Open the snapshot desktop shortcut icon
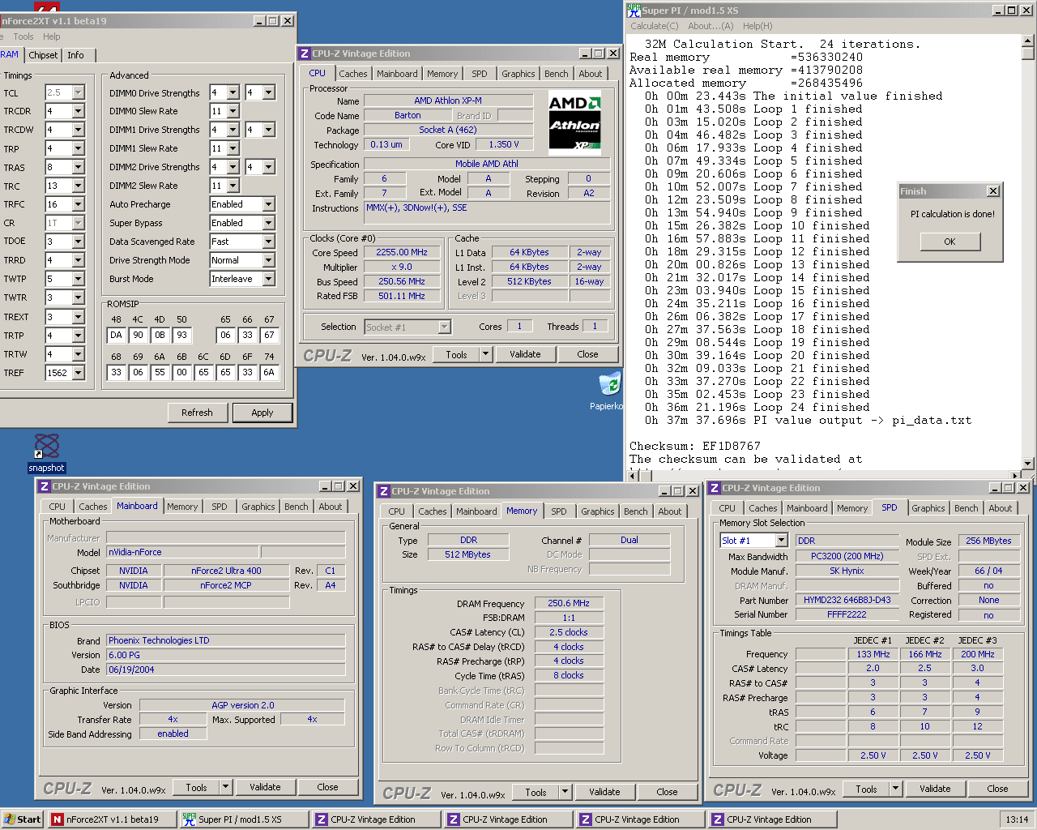The width and height of the screenshot is (1037, 830). point(46,447)
